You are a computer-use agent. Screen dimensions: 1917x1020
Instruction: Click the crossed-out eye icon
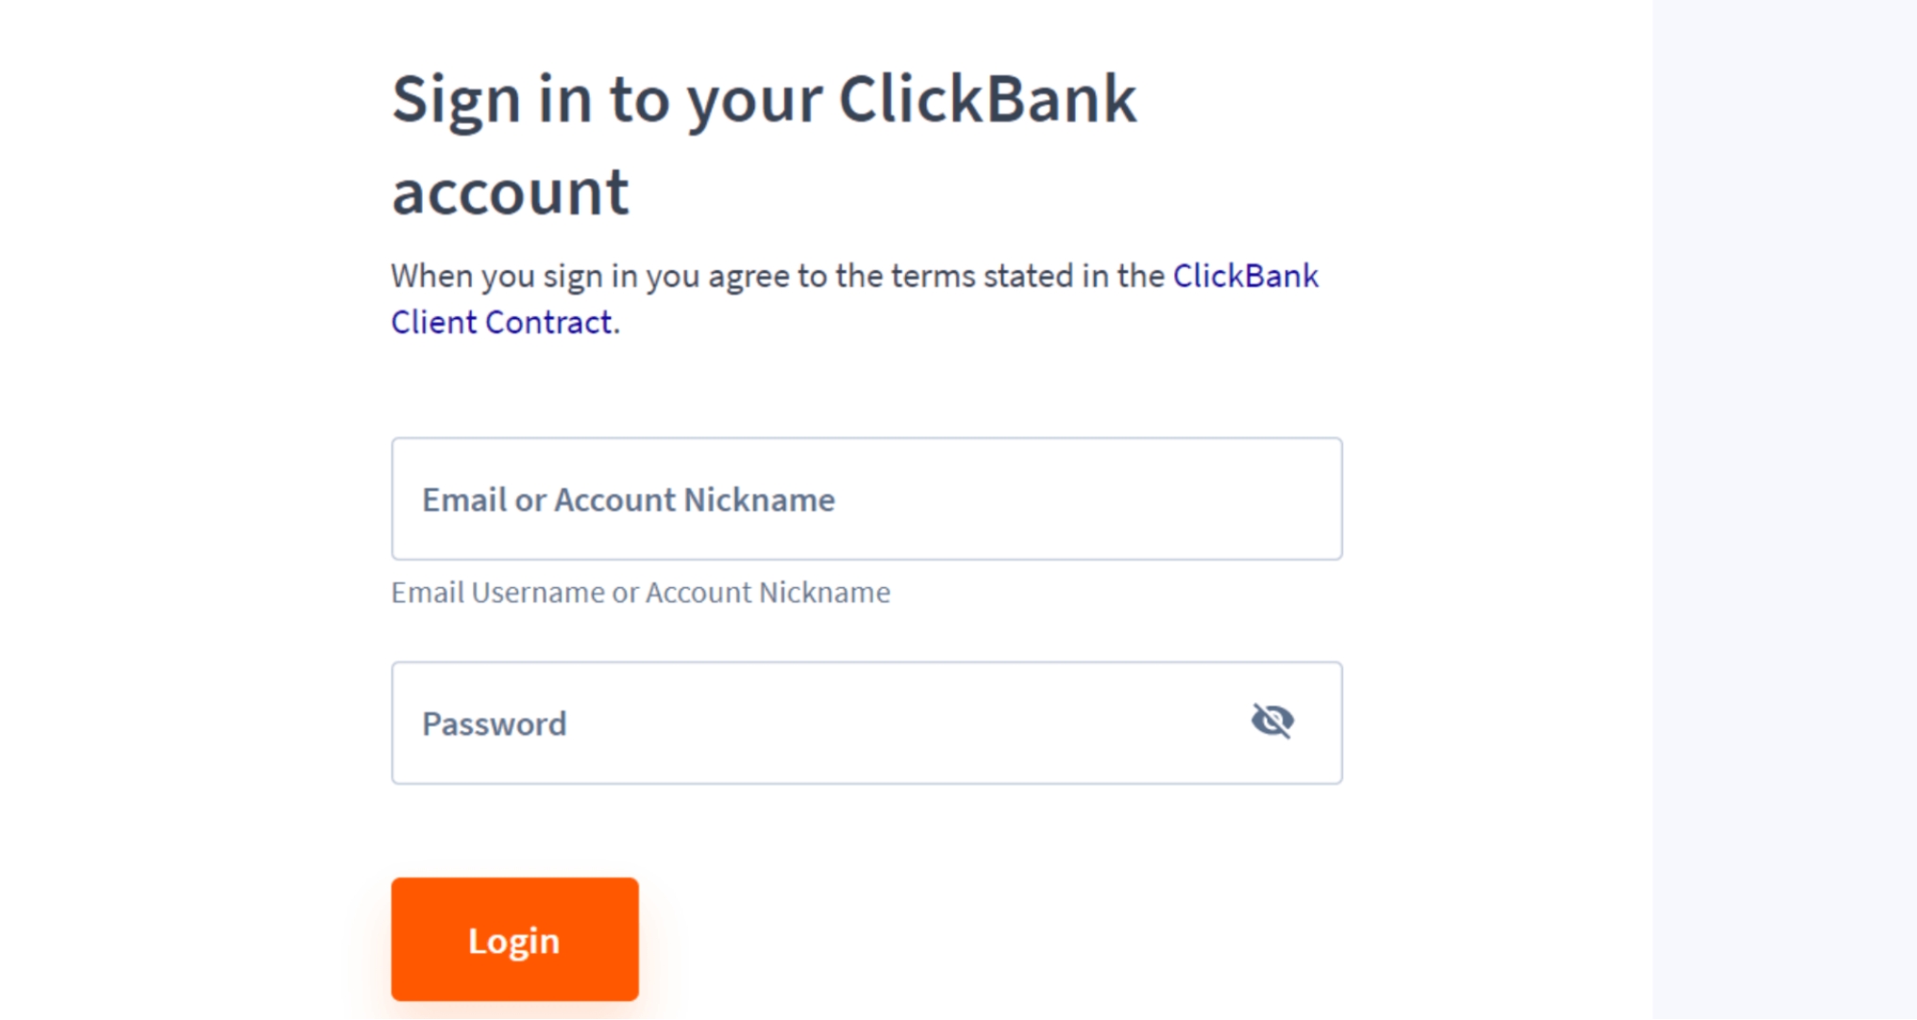1271,721
